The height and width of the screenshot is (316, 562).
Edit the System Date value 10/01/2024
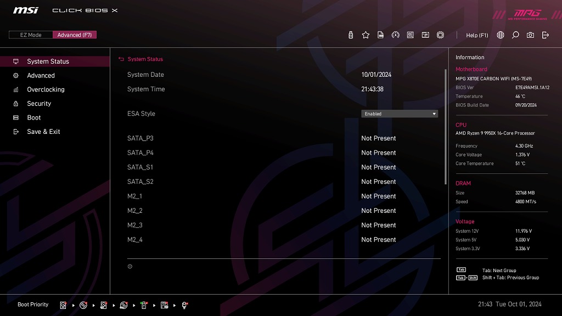coord(376,75)
